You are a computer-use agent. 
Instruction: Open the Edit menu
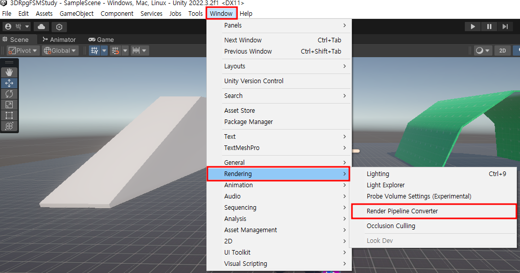click(23, 14)
